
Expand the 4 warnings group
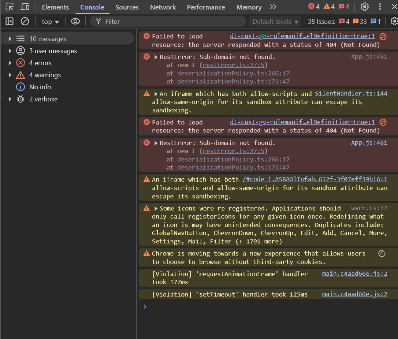tap(10, 75)
